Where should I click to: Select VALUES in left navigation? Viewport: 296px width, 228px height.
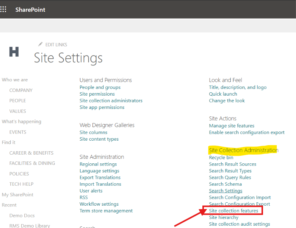click(x=18, y=111)
